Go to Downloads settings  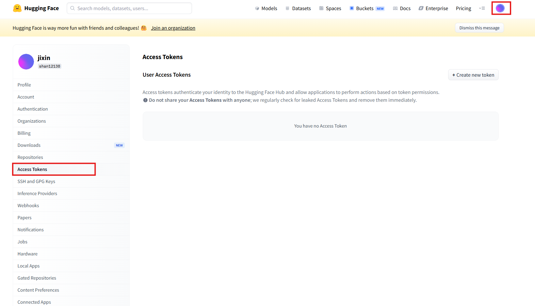(x=71, y=145)
